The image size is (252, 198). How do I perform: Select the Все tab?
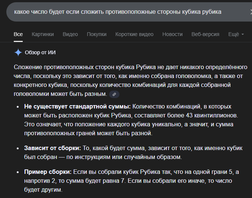tap(18, 34)
